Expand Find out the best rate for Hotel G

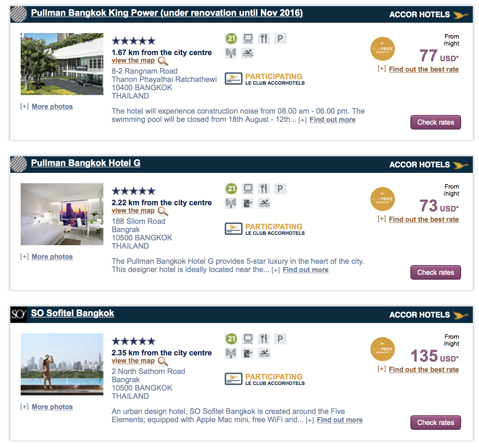(x=424, y=219)
